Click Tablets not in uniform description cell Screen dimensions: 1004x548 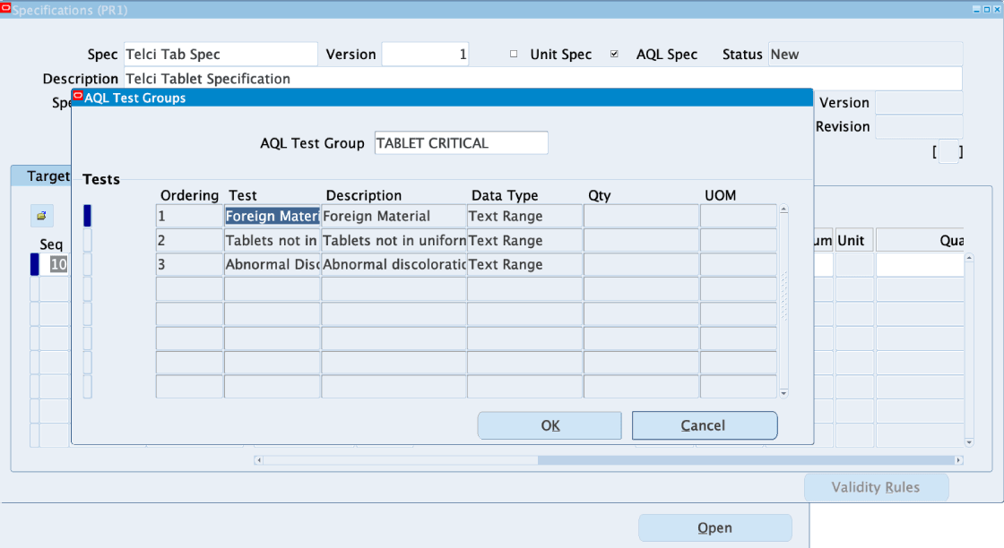(394, 241)
